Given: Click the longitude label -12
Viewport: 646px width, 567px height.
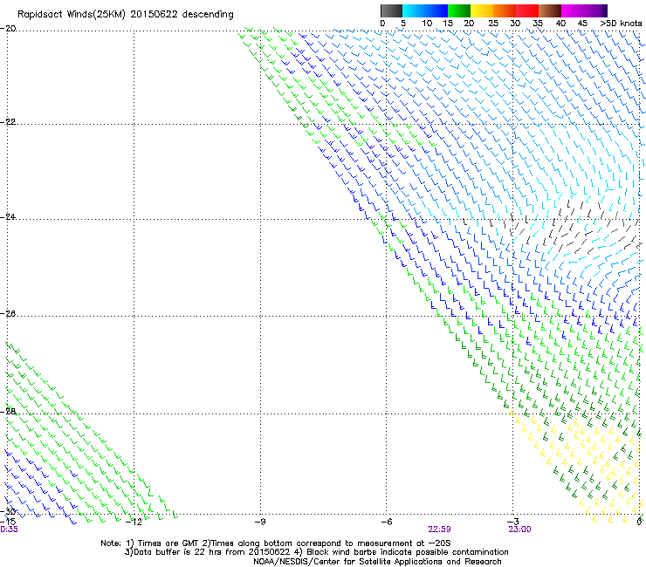Looking at the screenshot, I should point(134,522).
